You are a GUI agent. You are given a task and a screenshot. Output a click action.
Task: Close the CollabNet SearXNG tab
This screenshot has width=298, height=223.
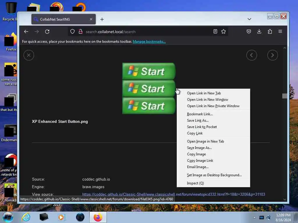tap(91, 19)
